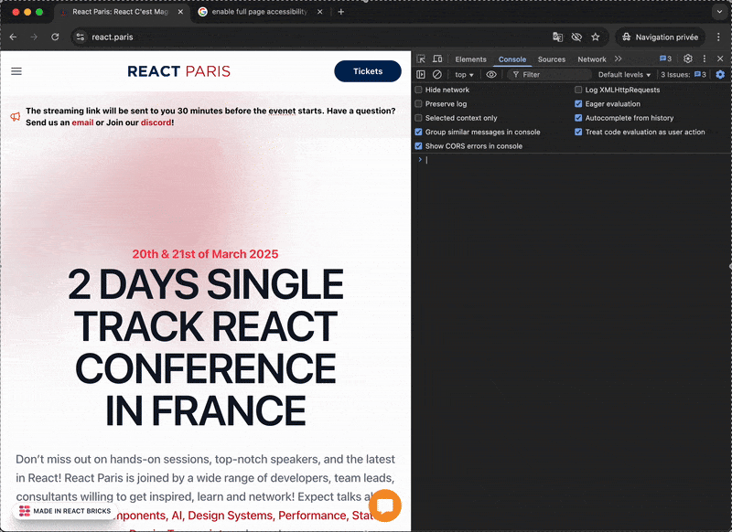Viewport: 732px width, 532px height.
Task: Close the DevTools panel
Action: [x=720, y=59]
